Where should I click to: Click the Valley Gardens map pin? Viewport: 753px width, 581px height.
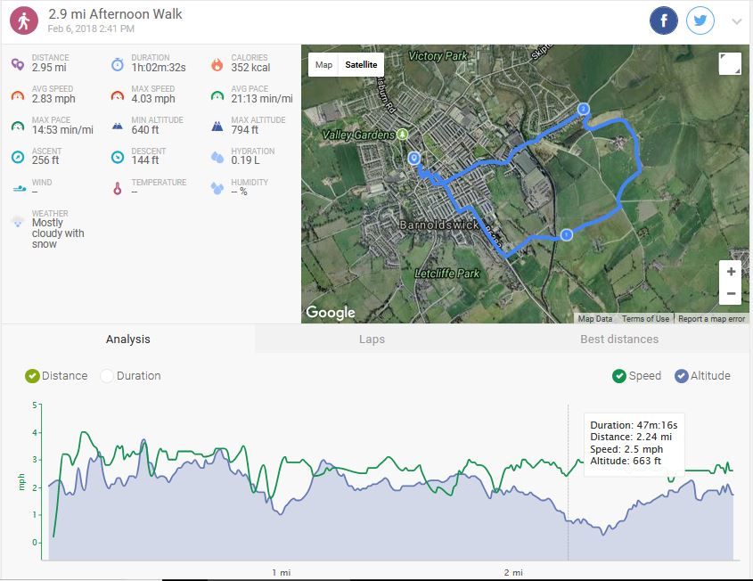[x=403, y=134]
